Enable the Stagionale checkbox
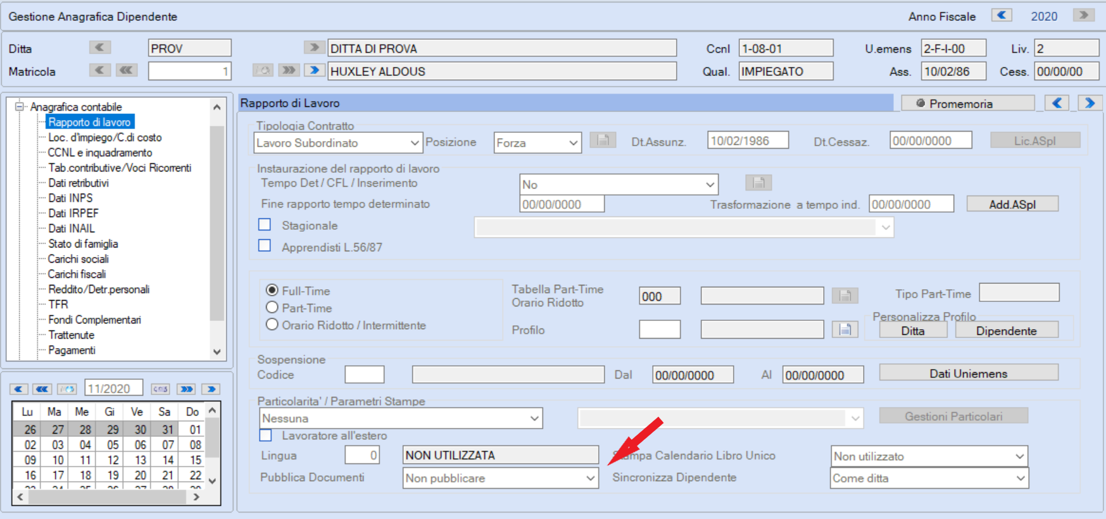The image size is (1106, 519). (265, 225)
